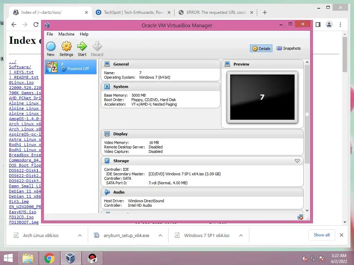Open VM Settings gear icon
The image size is (354, 265).
coord(66,46)
